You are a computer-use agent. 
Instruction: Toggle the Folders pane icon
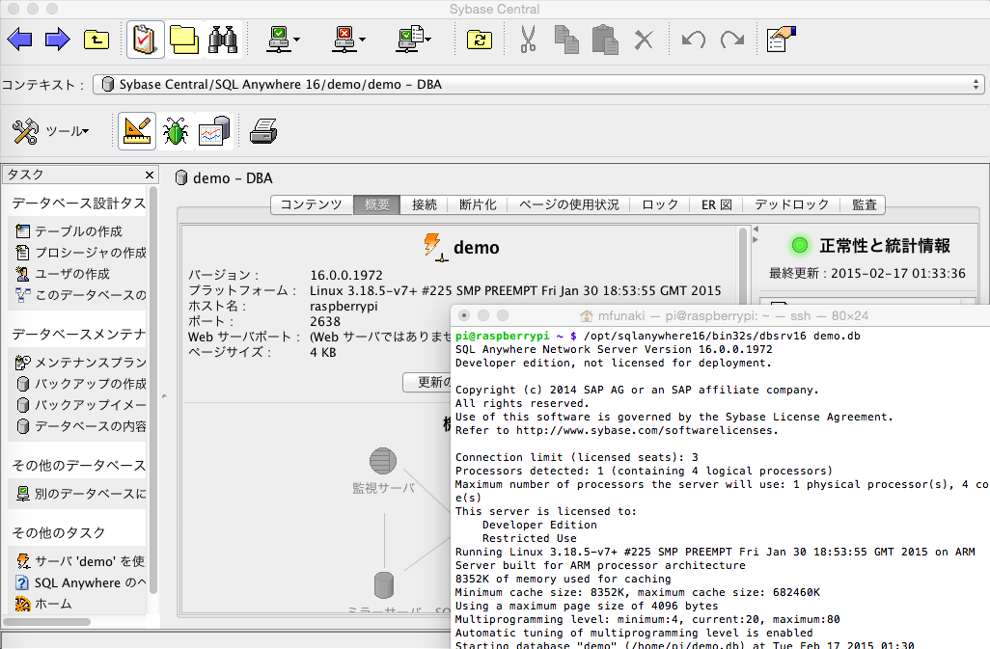[184, 40]
